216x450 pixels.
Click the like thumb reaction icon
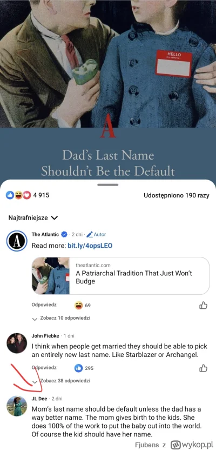[x=10, y=195]
